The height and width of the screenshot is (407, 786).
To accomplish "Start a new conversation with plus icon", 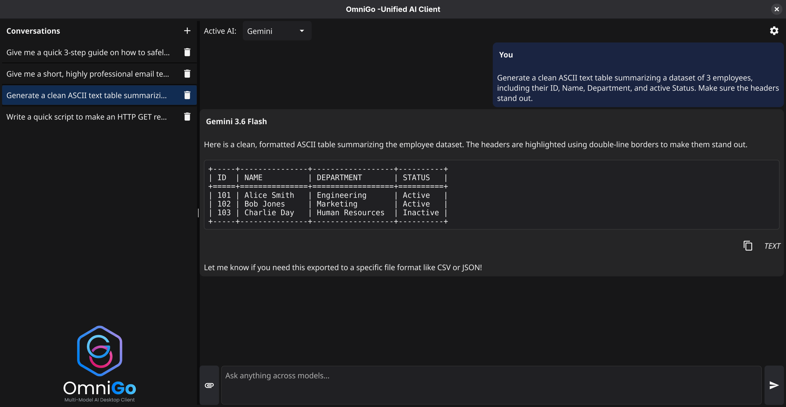I will click(x=187, y=31).
